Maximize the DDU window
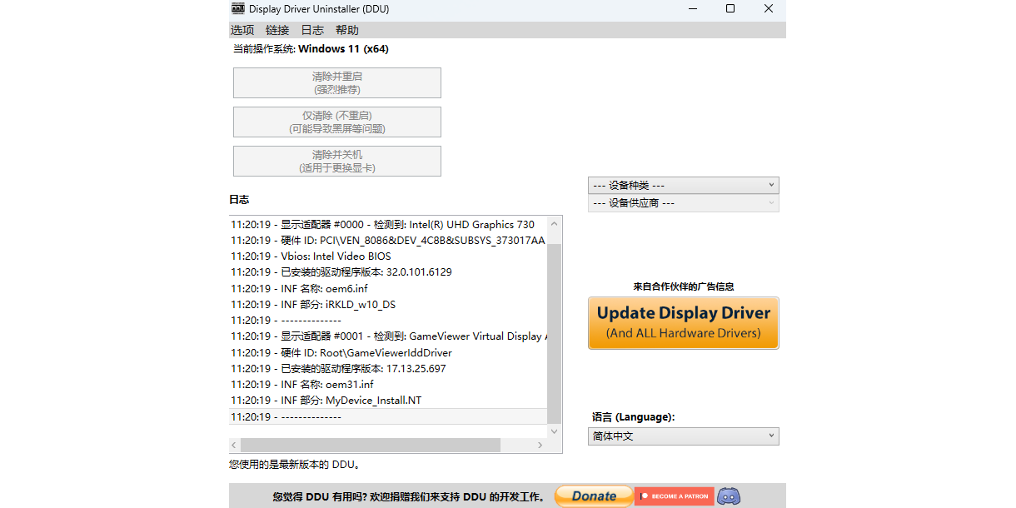Viewport: 1016px width, 508px height. coord(730,9)
